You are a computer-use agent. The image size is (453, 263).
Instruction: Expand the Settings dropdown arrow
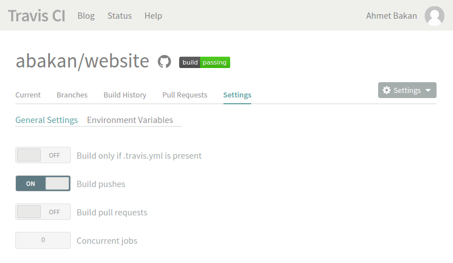428,91
